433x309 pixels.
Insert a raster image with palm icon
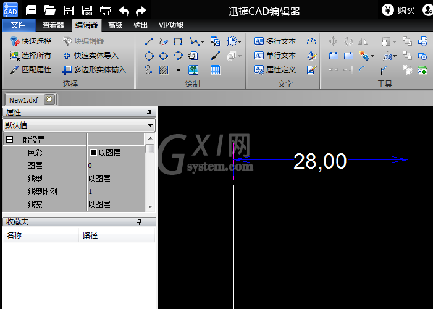[x=193, y=70]
